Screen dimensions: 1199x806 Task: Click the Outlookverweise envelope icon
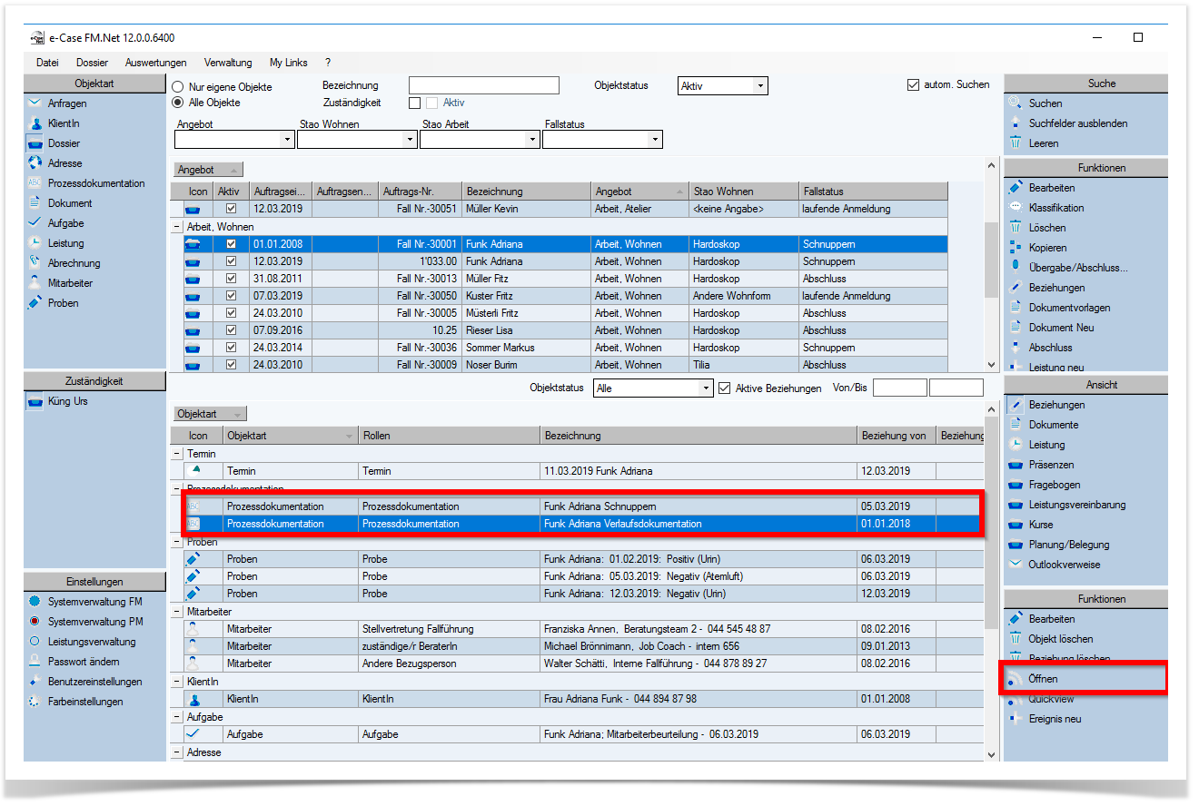click(1016, 565)
